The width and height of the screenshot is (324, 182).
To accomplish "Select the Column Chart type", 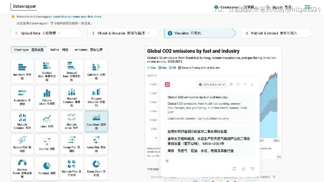I will 47,97.
